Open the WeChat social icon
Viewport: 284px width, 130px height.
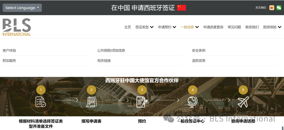[279, 8]
